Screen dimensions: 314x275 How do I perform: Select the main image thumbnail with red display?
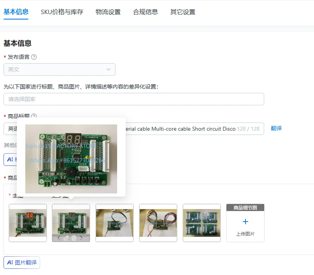pos(28,223)
